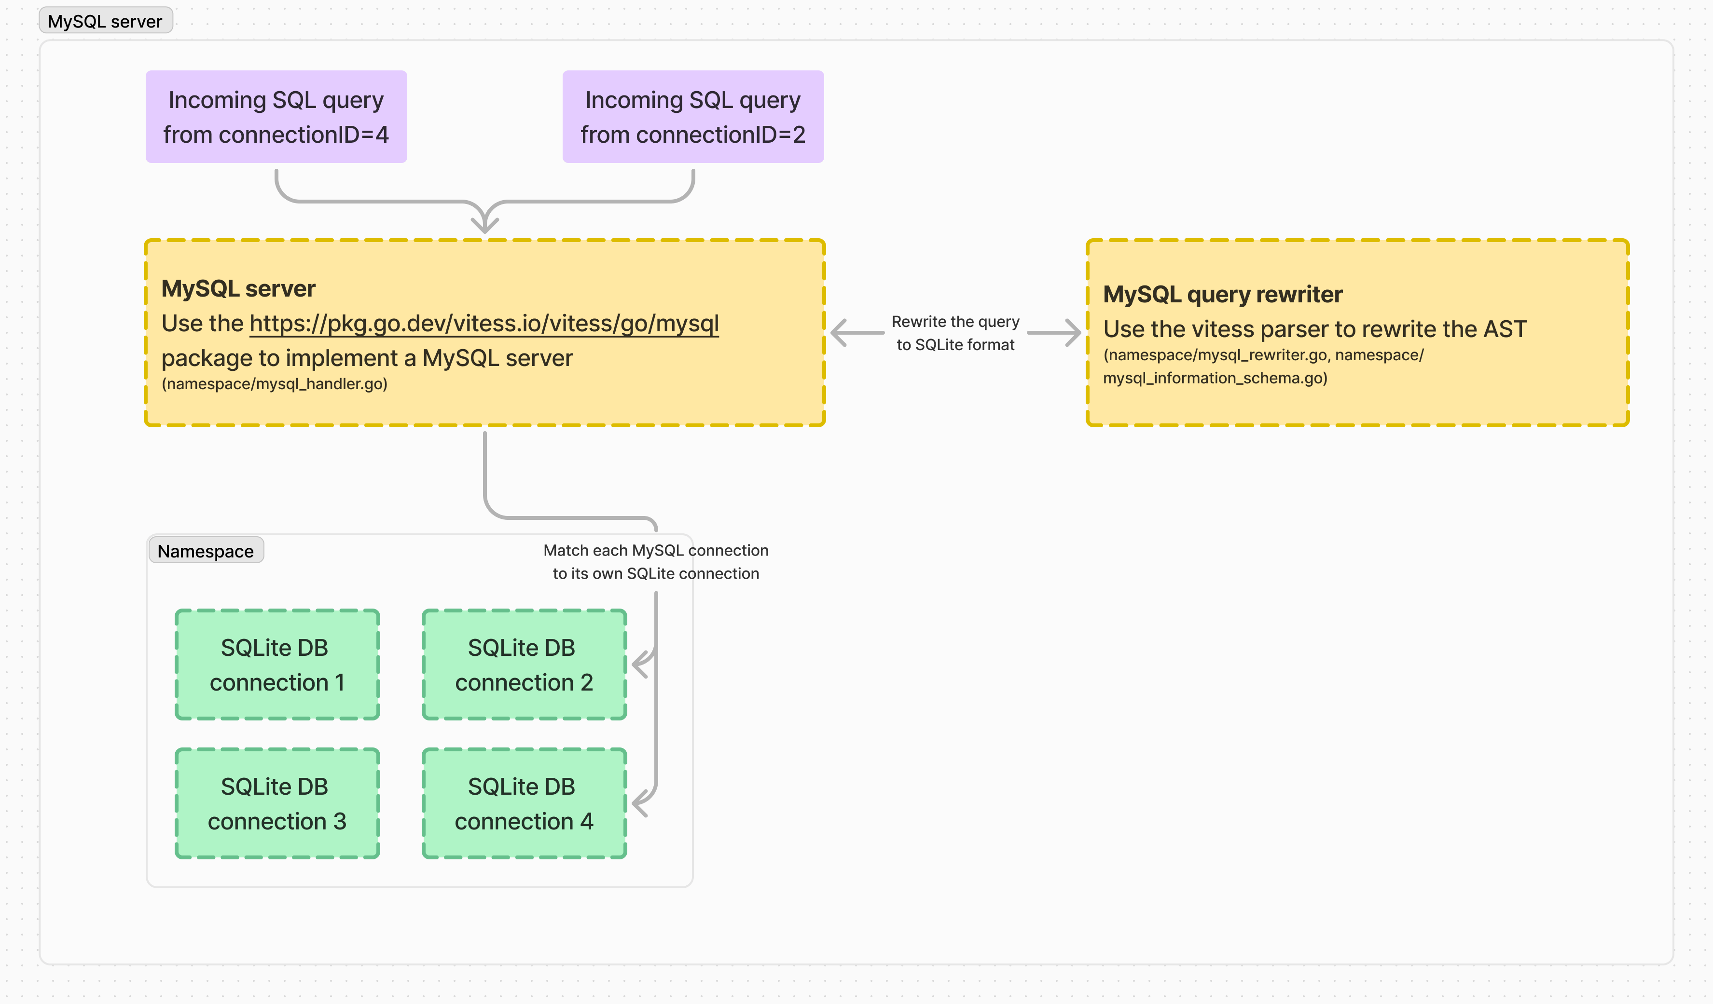1713x1004 pixels.
Task: Click the Match each MySQL connection label
Action: (655, 562)
